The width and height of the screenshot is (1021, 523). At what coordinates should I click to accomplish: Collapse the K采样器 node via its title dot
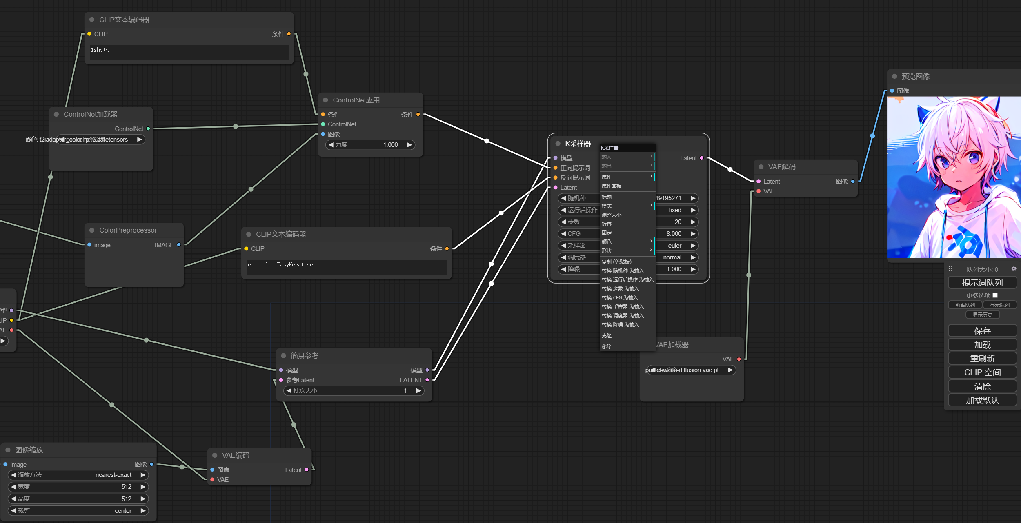point(558,143)
